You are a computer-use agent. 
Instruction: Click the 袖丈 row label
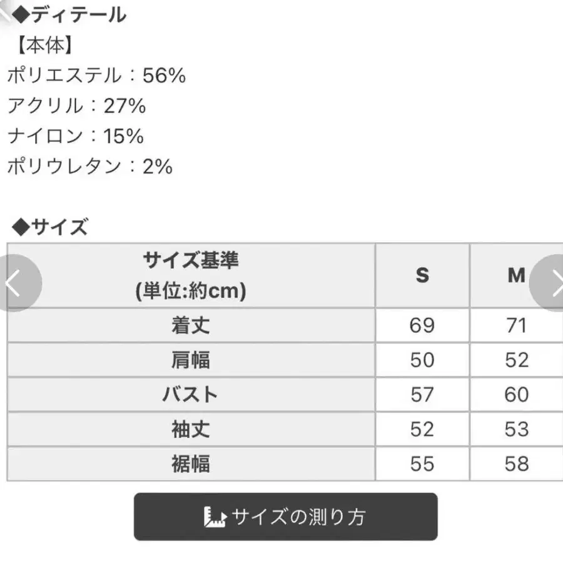[x=191, y=429]
